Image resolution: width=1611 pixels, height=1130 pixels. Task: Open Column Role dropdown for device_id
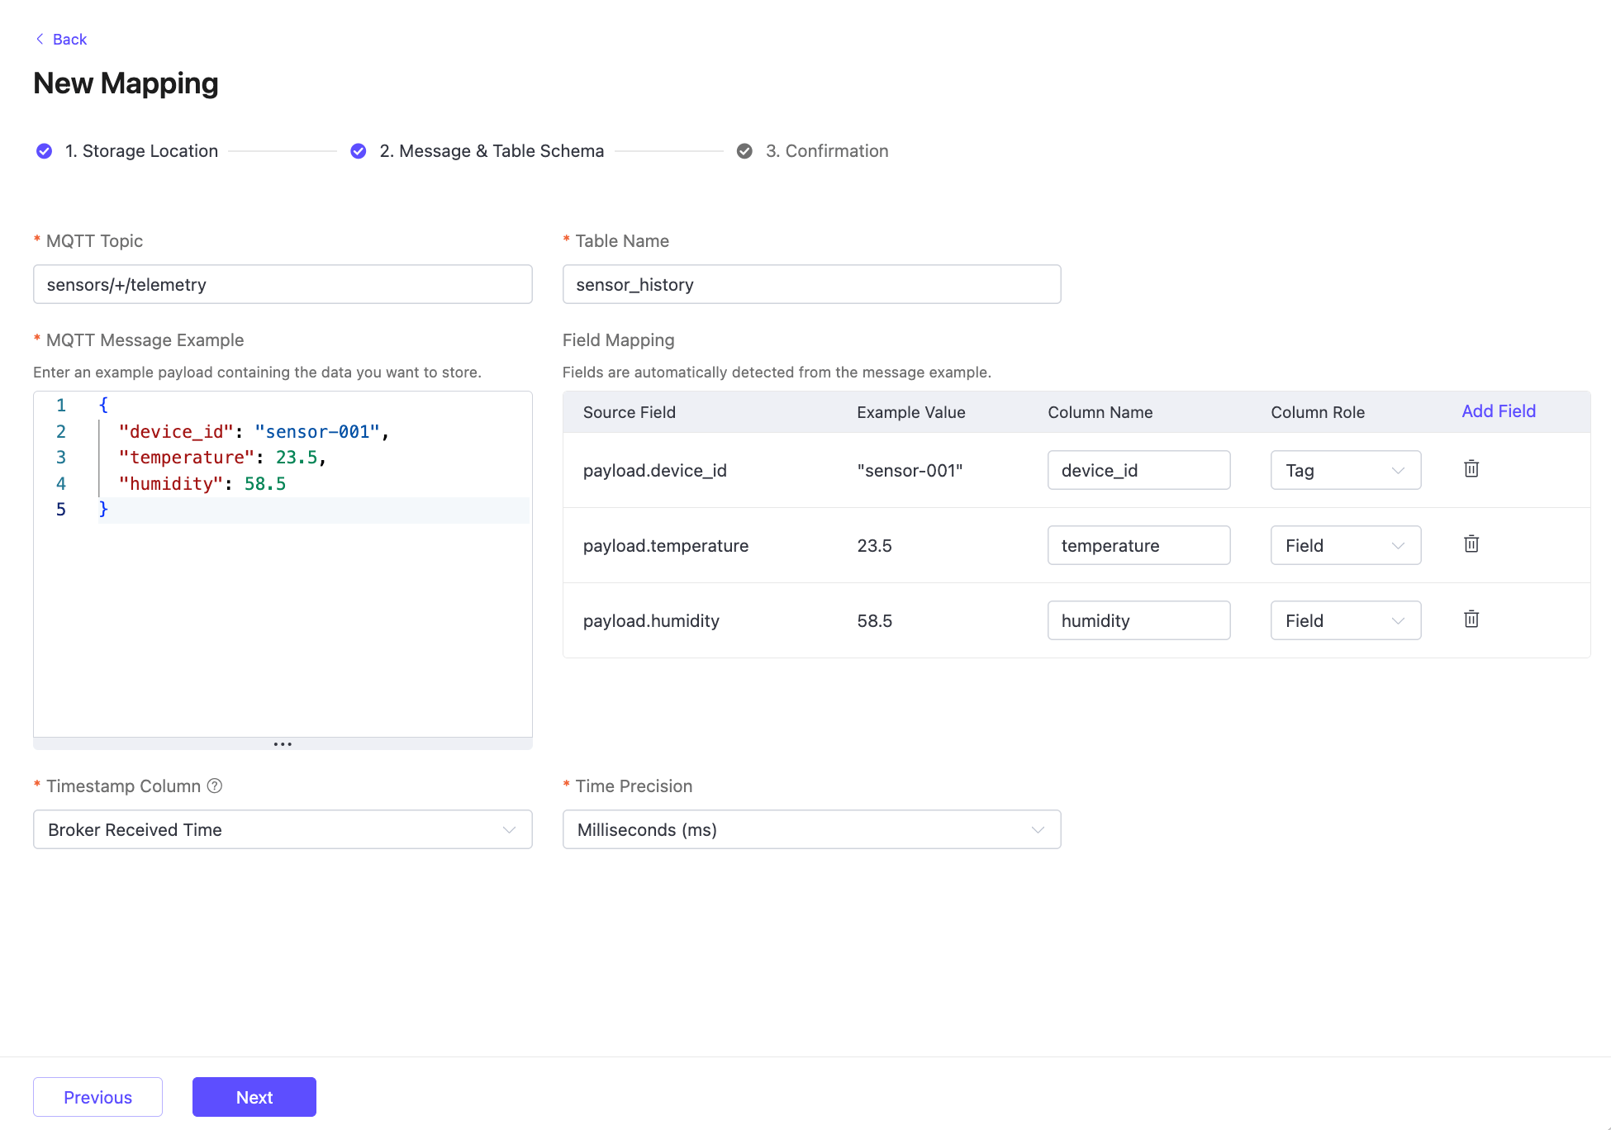(1346, 470)
